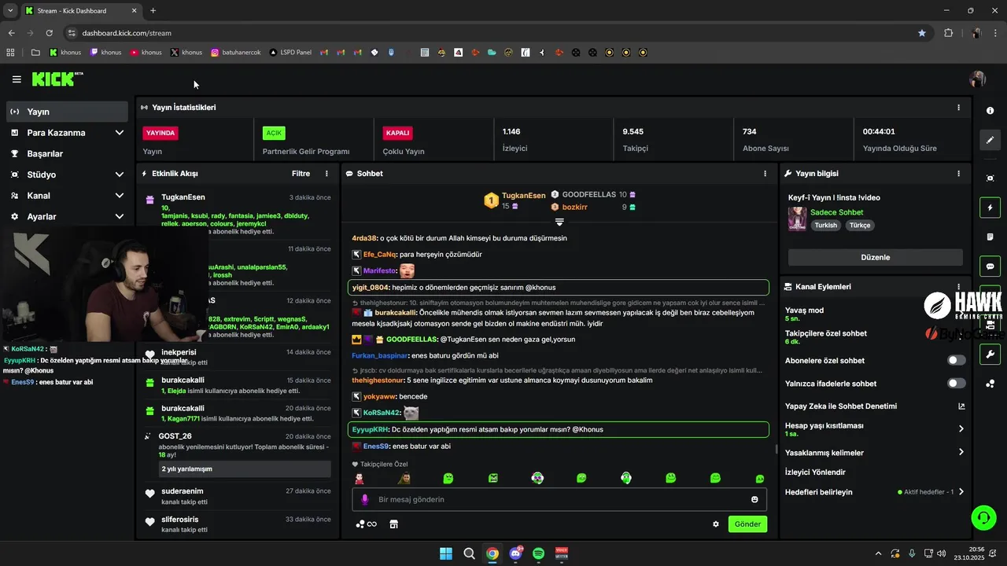Click the lightning bolt icon in right sidebar
Screen dimensions: 1007x566
(990, 208)
